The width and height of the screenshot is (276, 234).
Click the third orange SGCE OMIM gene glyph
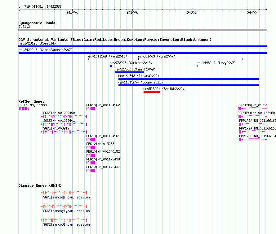64,220
